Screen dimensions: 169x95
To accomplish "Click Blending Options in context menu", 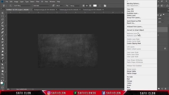I will coord(133,3).
